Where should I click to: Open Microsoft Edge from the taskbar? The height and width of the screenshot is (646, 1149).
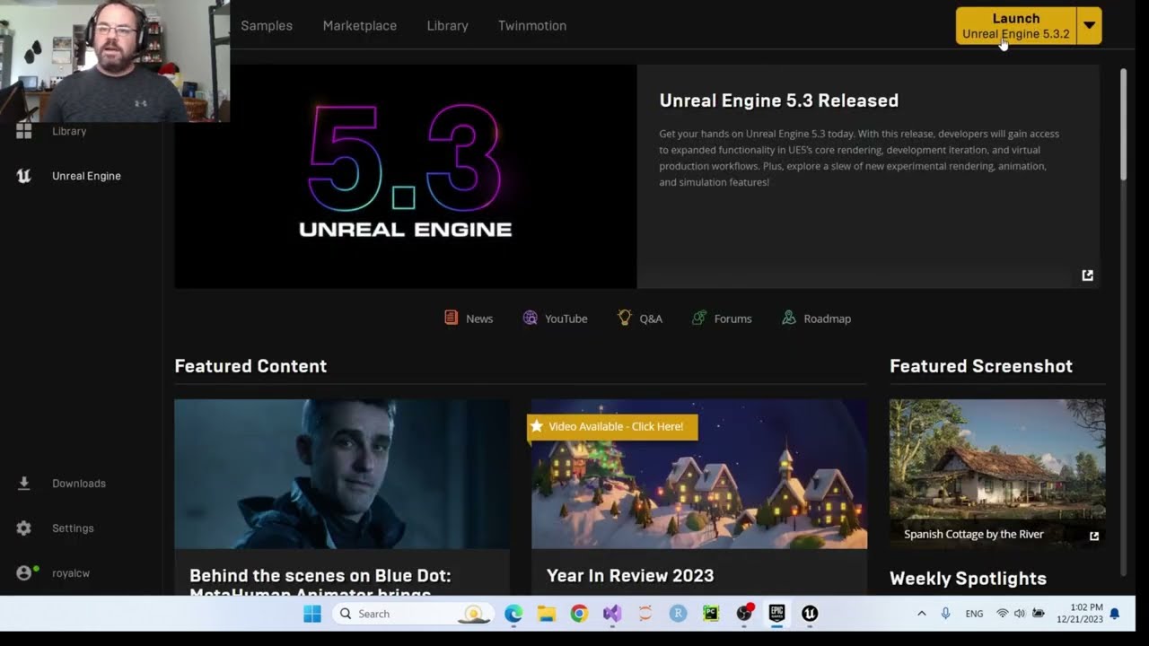(513, 614)
